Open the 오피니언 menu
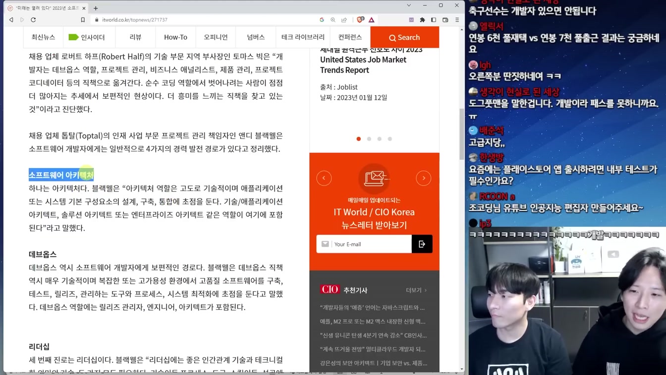 (216, 37)
